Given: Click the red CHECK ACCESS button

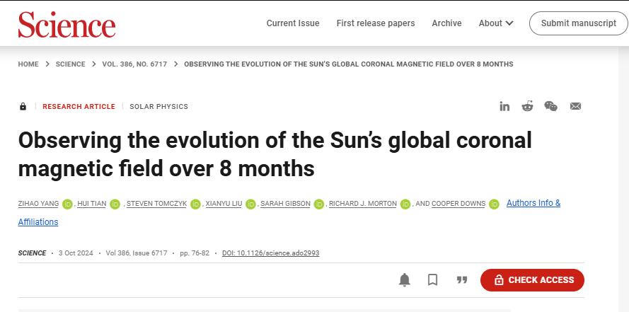Looking at the screenshot, I should (x=532, y=280).
